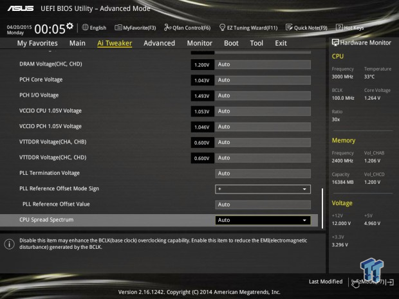
Task: Click EzMode exit arrow icon
Action: pos(391,282)
